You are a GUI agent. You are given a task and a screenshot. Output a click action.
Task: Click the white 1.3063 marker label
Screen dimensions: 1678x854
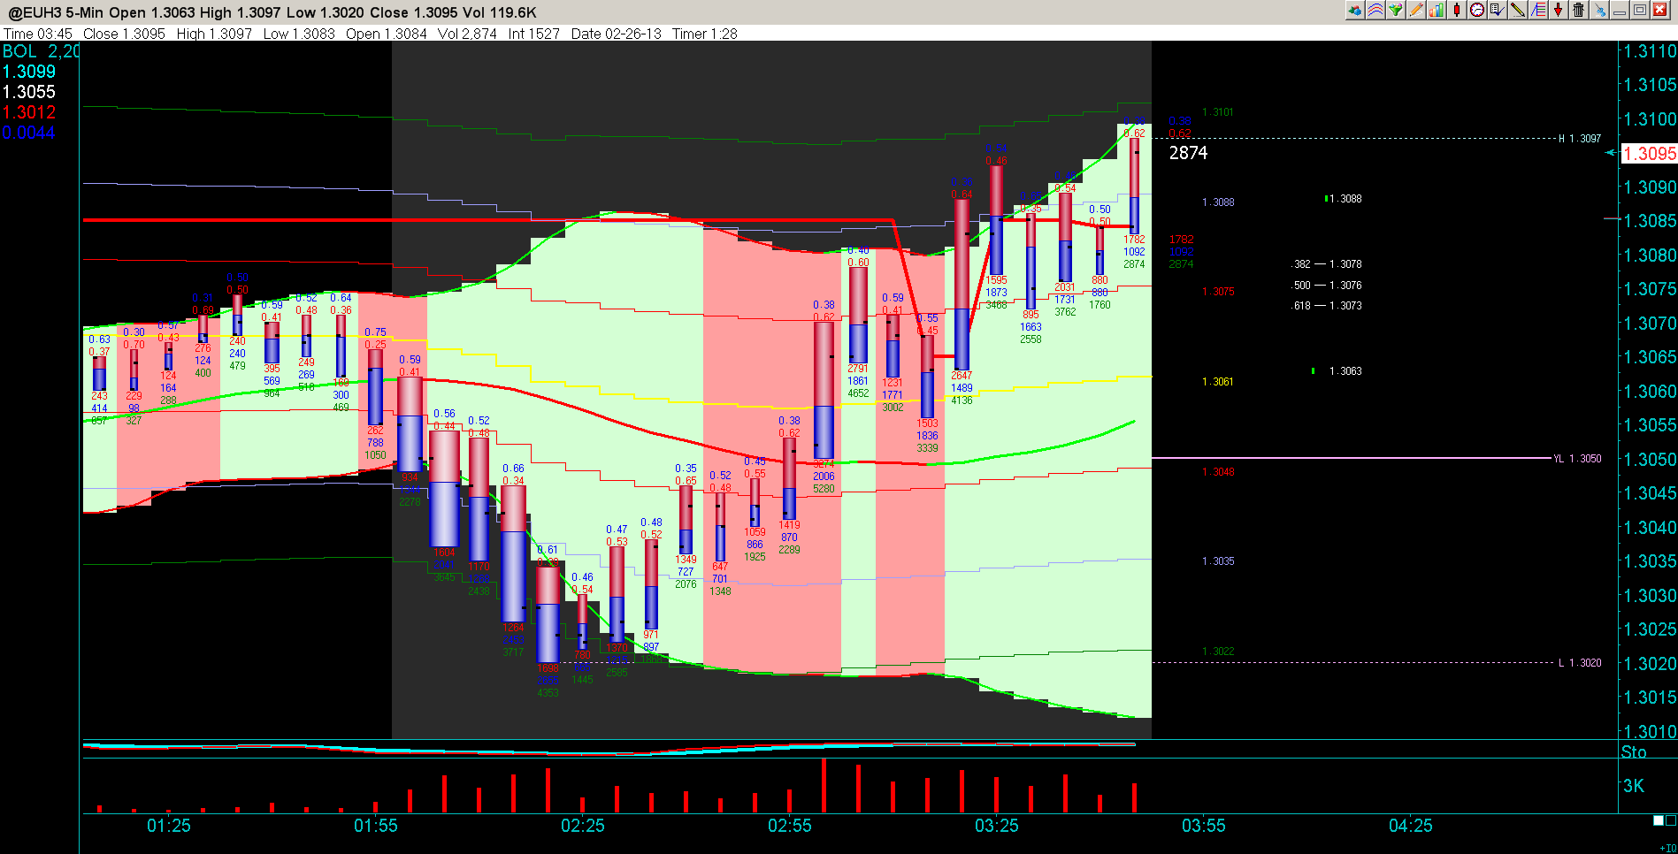coord(1345,371)
